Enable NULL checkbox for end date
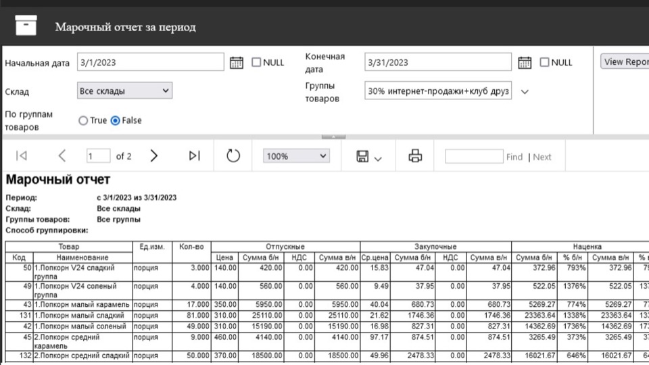The image size is (649, 365). (x=544, y=62)
